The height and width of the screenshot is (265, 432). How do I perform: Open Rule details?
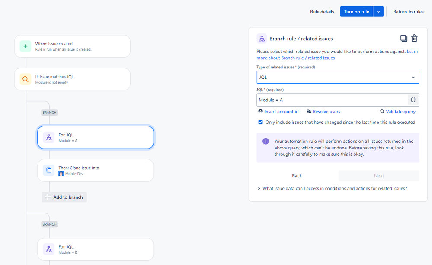(322, 12)
